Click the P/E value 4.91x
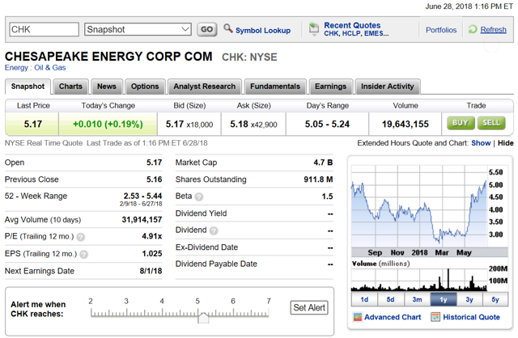Viewport: 518px width, 338px height. click(152, 237)
